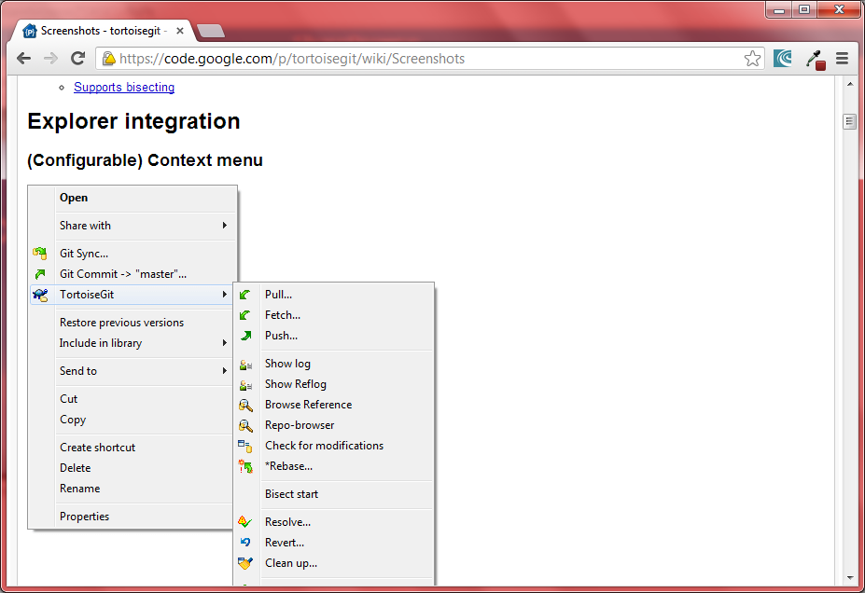Open the Supports bisecting link
Viewport: 865px width, 593px height.
tap(124, 88)
